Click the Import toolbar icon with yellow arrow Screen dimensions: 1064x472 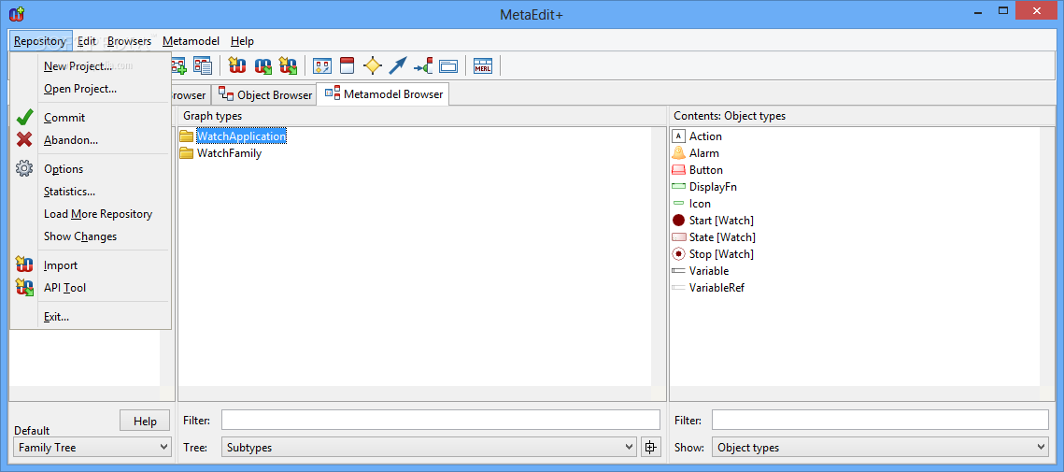(237, 65)
